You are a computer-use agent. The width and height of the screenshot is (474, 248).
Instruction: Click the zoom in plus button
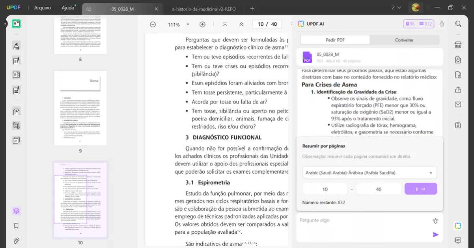pyautogui.click(x=202, y=24)
